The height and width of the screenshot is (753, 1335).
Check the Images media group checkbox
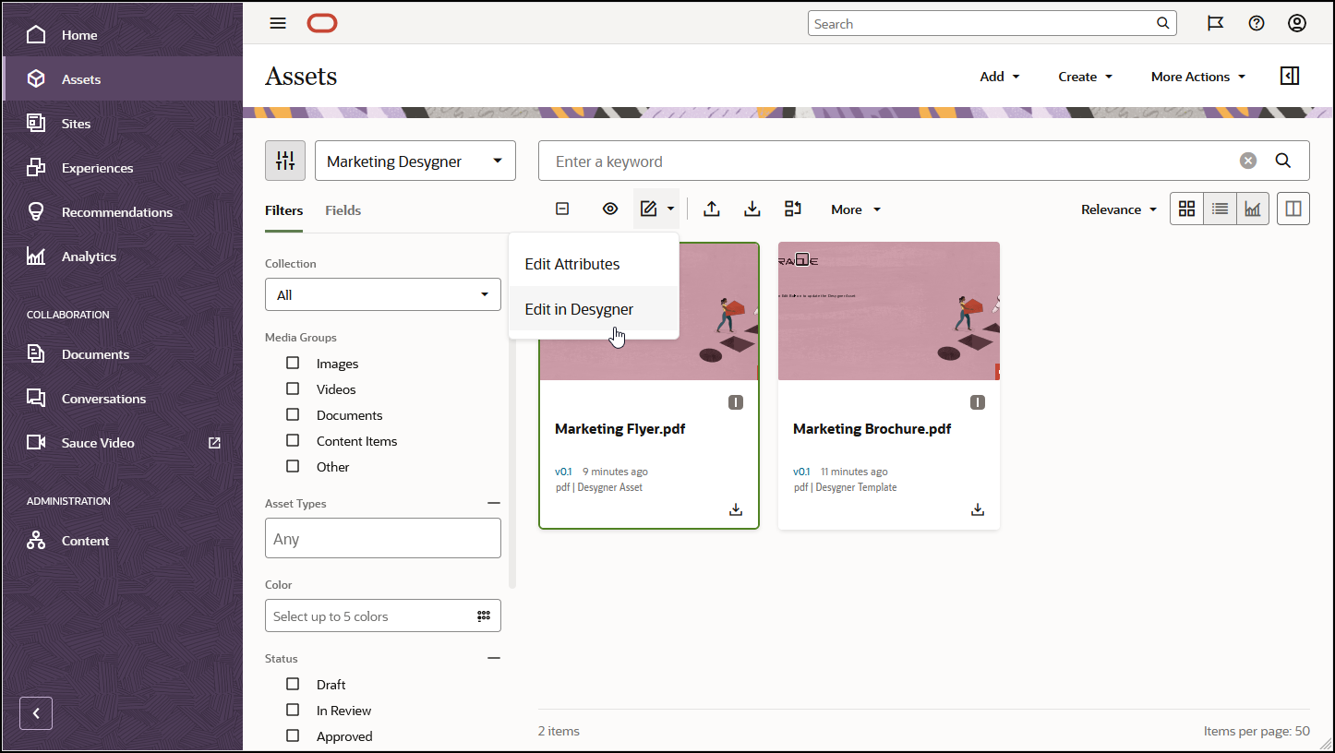pyautogui.click(x=293, y=363)
